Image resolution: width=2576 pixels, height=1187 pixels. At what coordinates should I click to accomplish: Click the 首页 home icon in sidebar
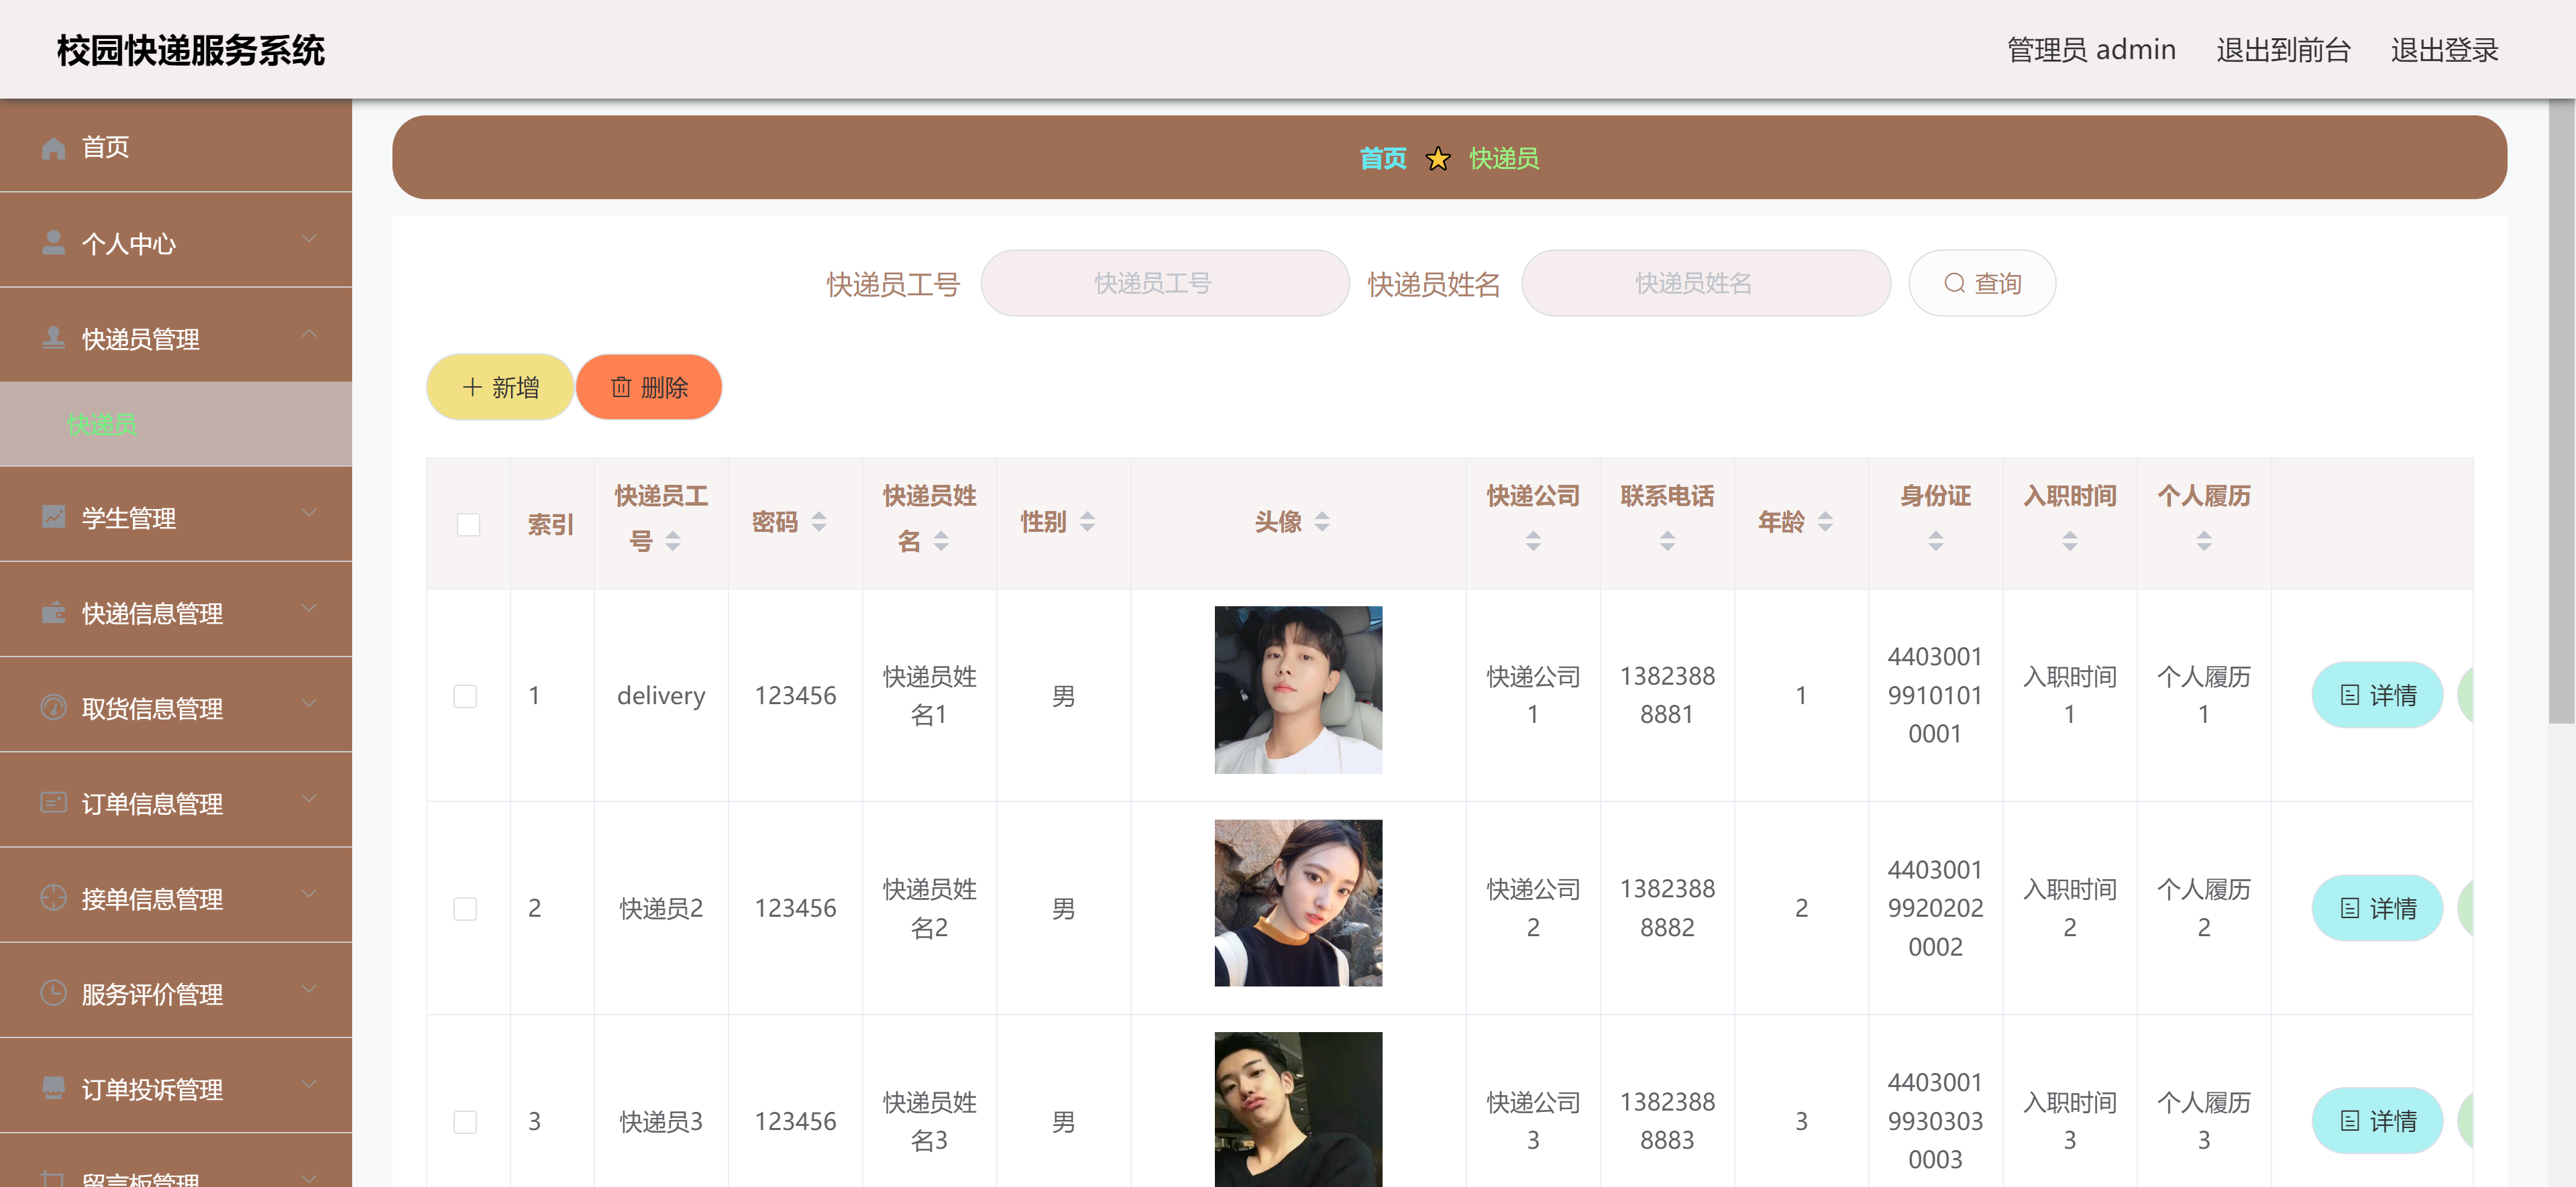(x=53, y=147)
